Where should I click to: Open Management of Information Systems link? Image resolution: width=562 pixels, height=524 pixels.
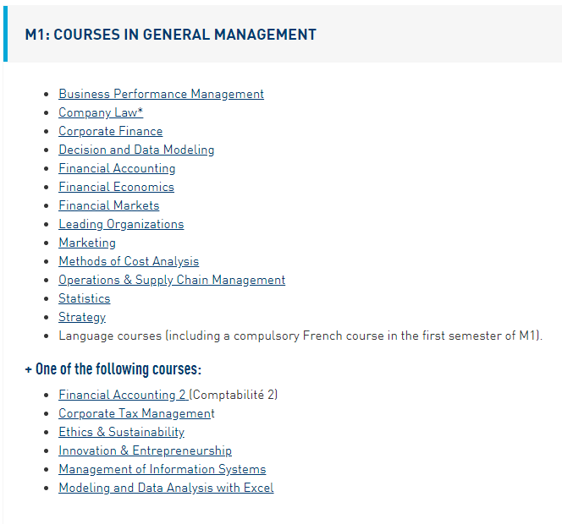coord(162,469)
